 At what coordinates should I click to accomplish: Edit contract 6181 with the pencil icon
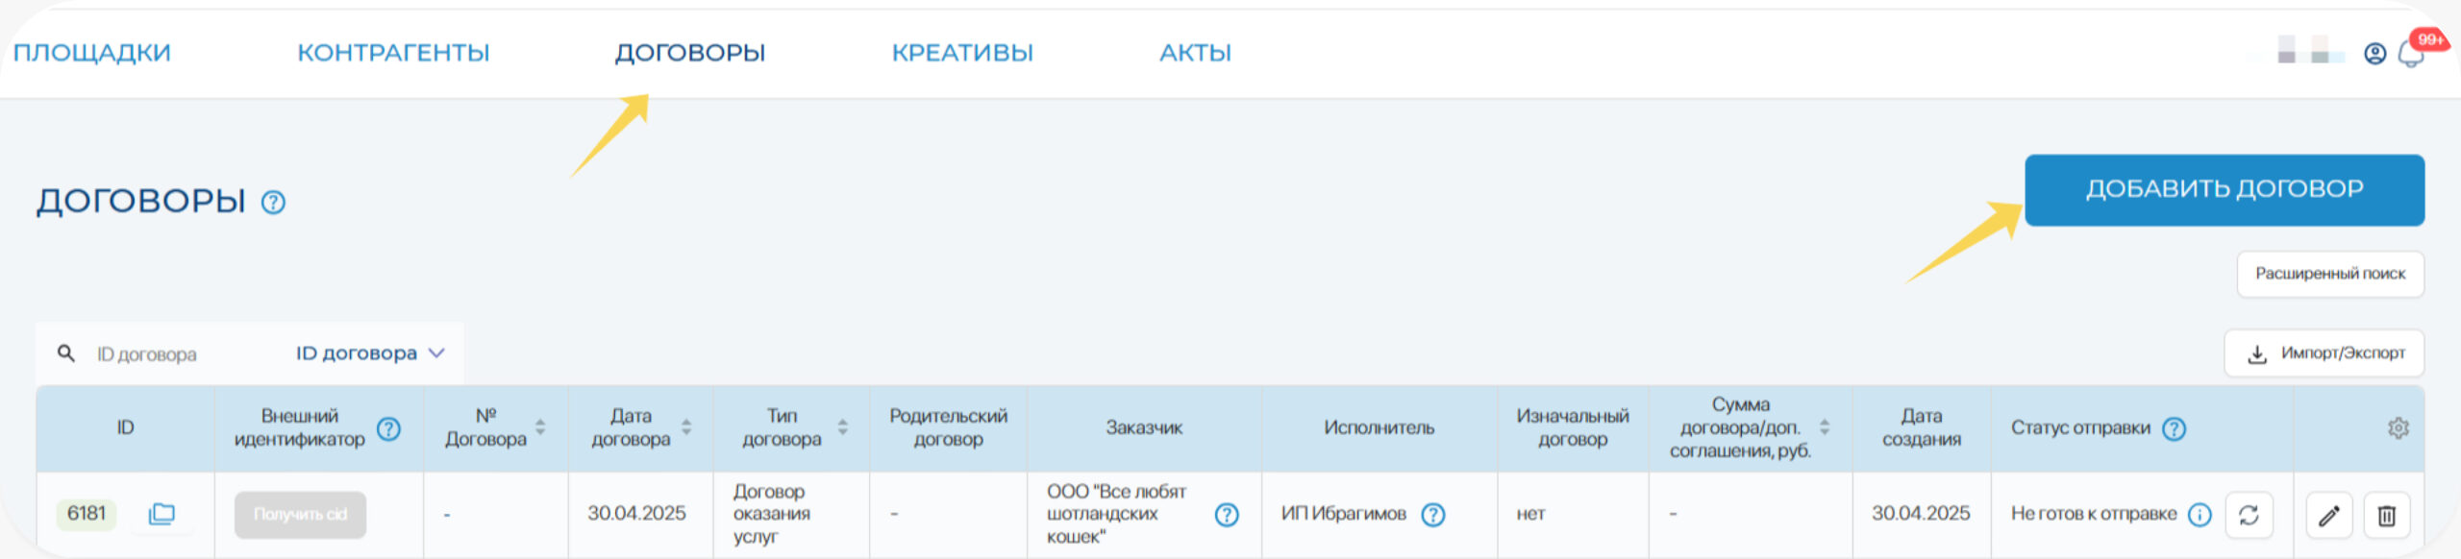click(2329, 516)
